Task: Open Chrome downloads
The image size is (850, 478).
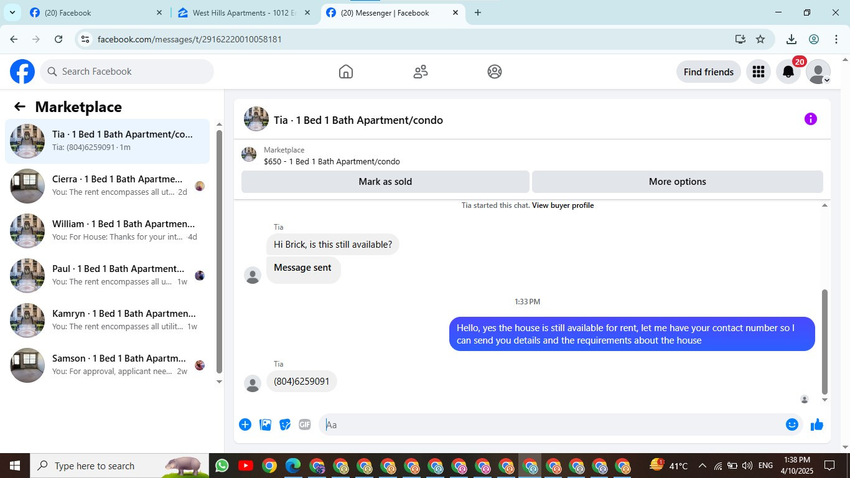Action: pos(792,39)
